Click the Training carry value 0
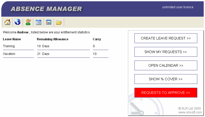205x117 pixels. (x=94, y=46)
